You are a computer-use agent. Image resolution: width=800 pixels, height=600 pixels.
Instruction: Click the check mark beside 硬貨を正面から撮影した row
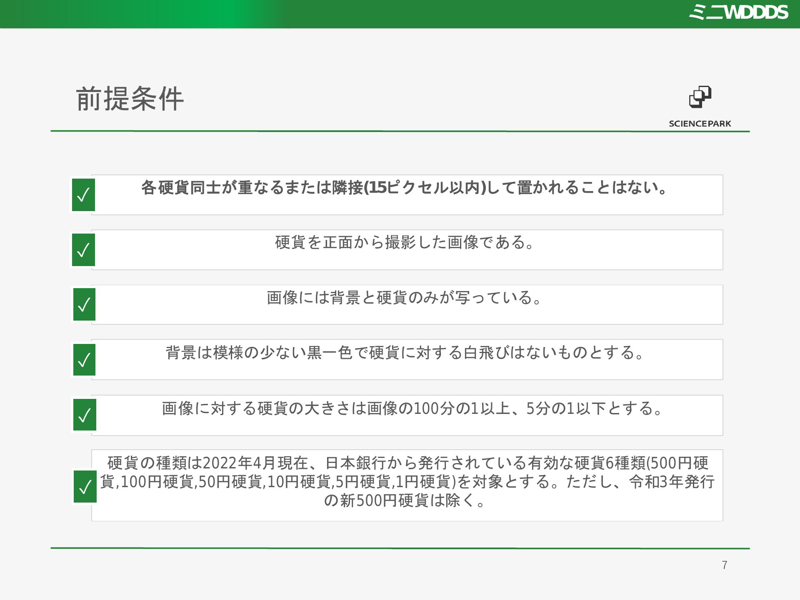[x=83, y=250]
